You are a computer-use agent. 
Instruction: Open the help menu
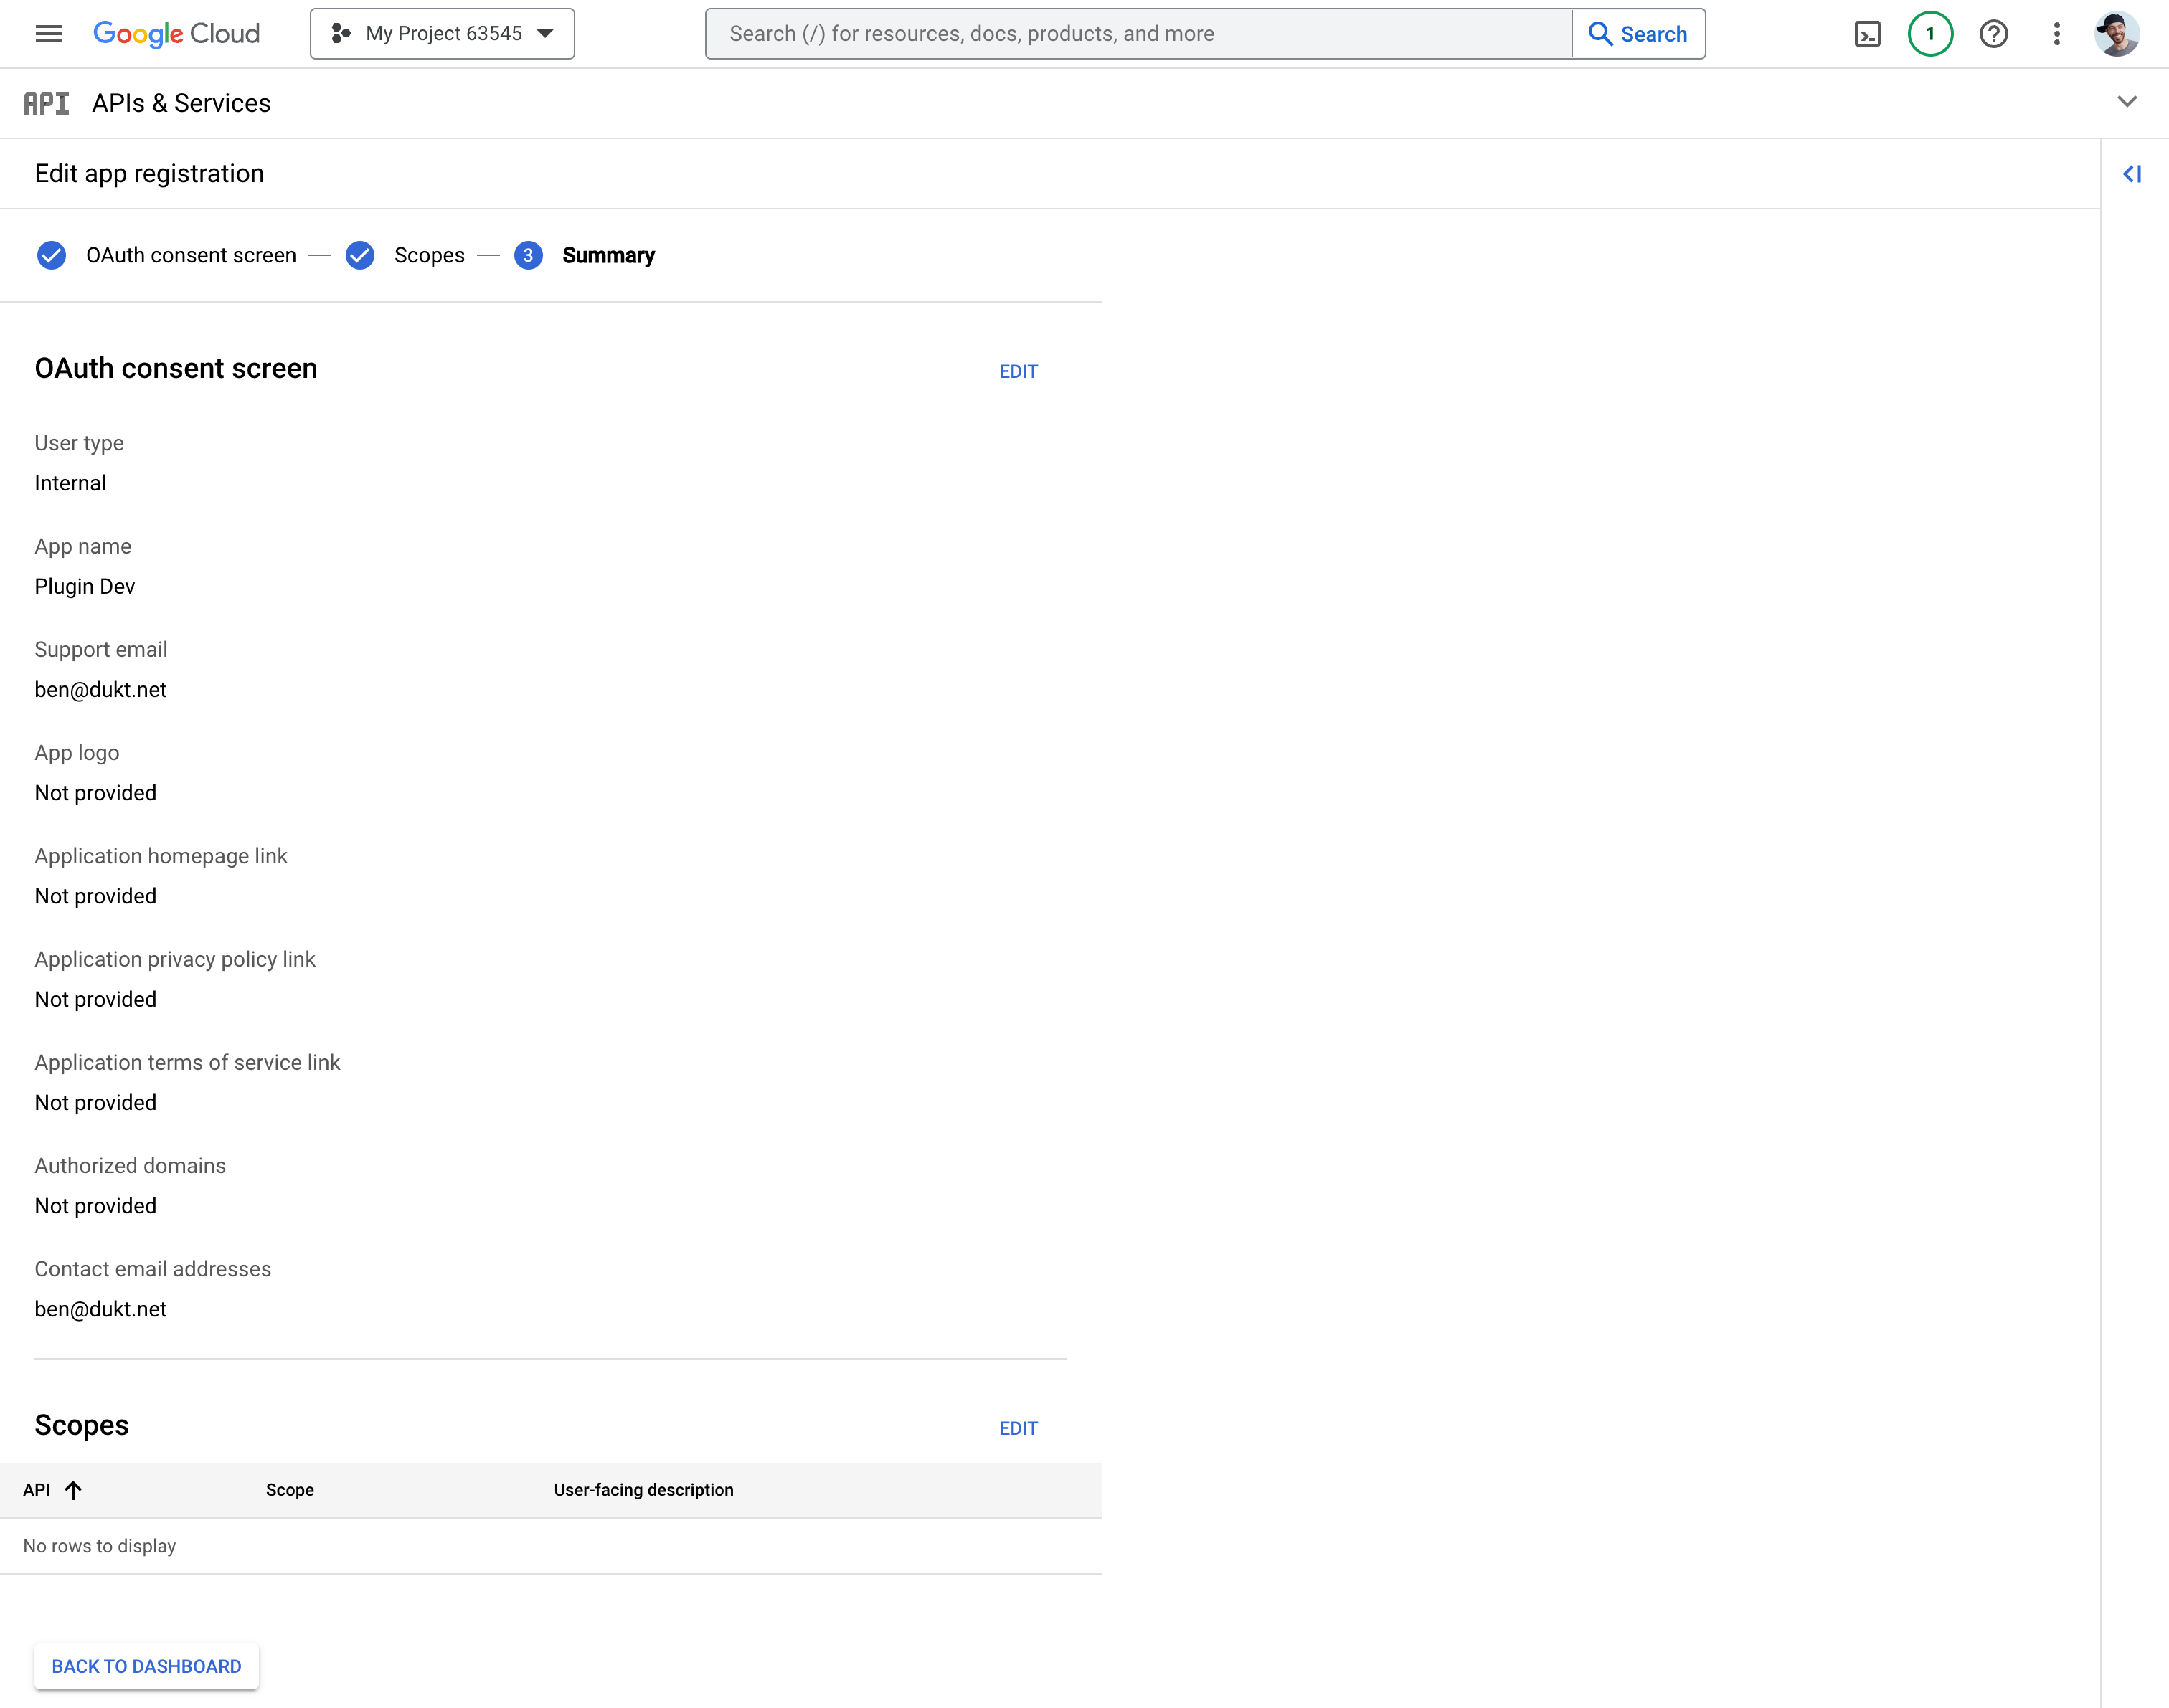tap(1994, 33)
